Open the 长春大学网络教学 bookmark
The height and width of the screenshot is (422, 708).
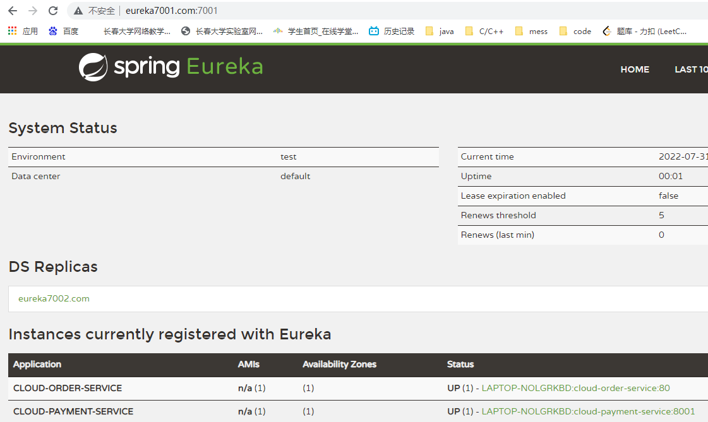pos(137,31)
